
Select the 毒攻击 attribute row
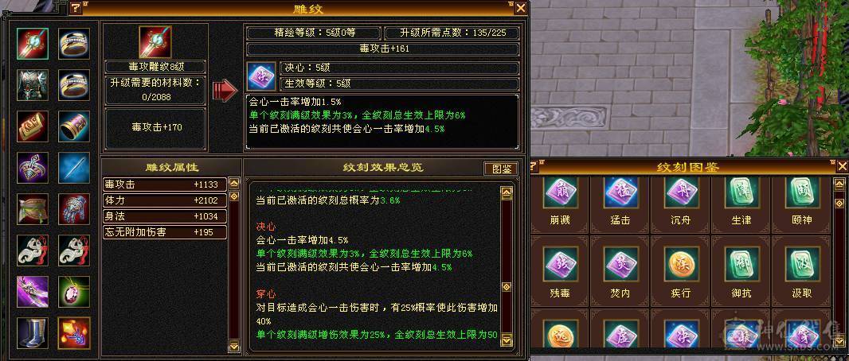(x=165, y=184)
